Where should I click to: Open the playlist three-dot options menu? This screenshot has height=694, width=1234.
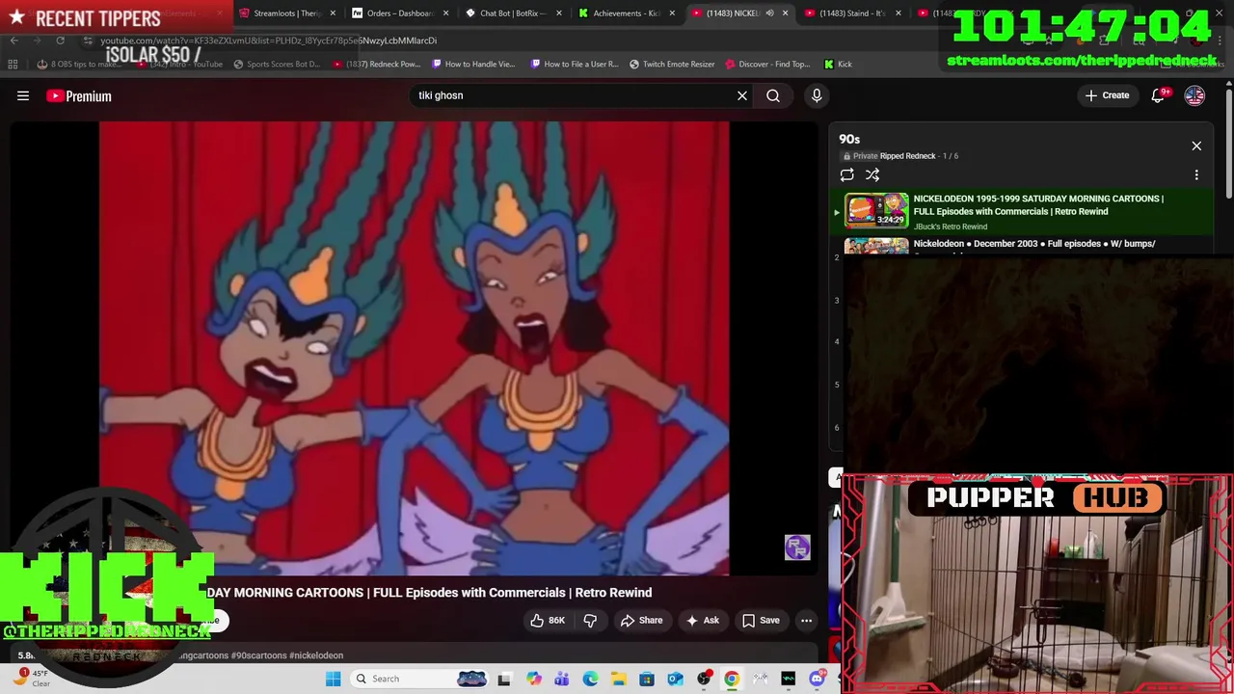(x=1196, y=175)
